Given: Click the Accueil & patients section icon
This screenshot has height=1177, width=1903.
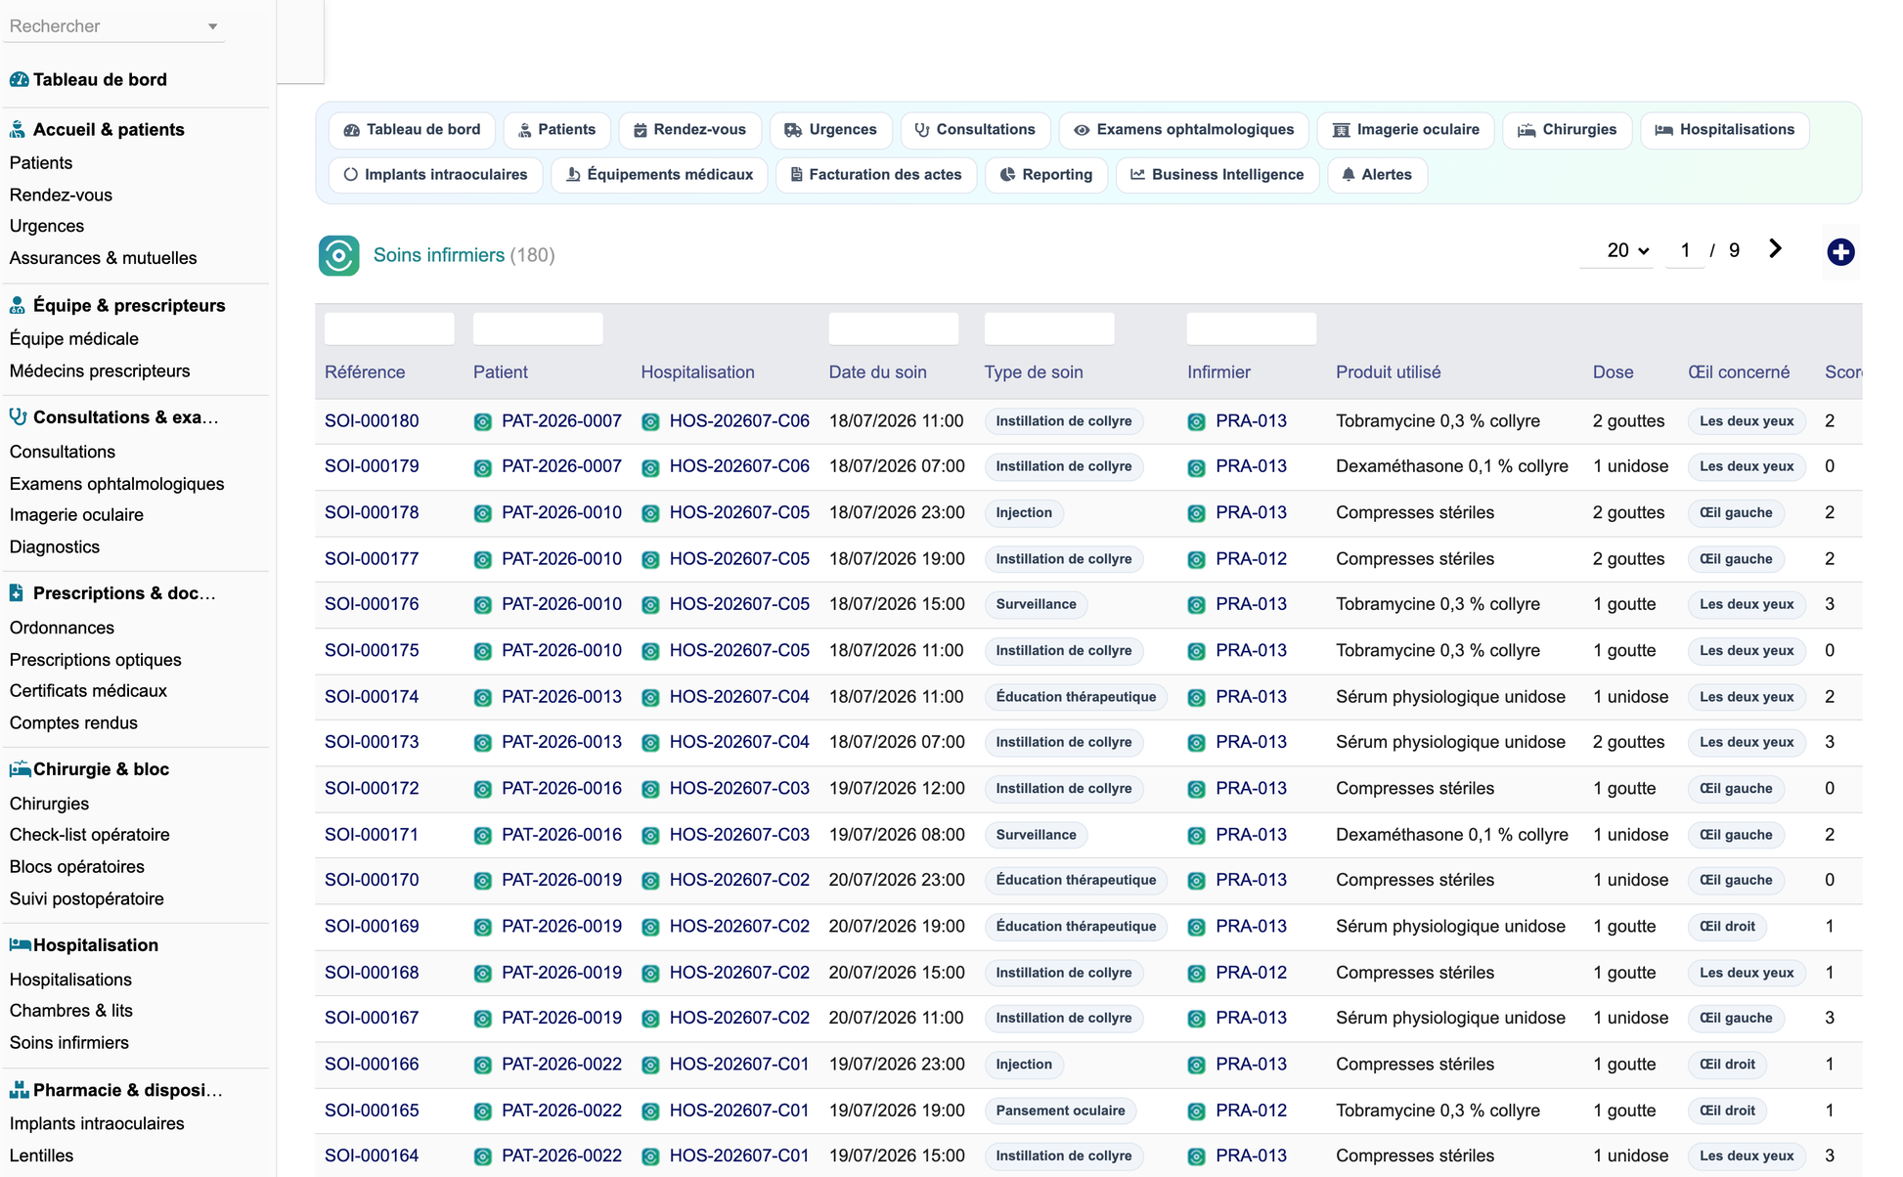Looking at the screenshot, I should pyautogui.click(x=18, y=129).
